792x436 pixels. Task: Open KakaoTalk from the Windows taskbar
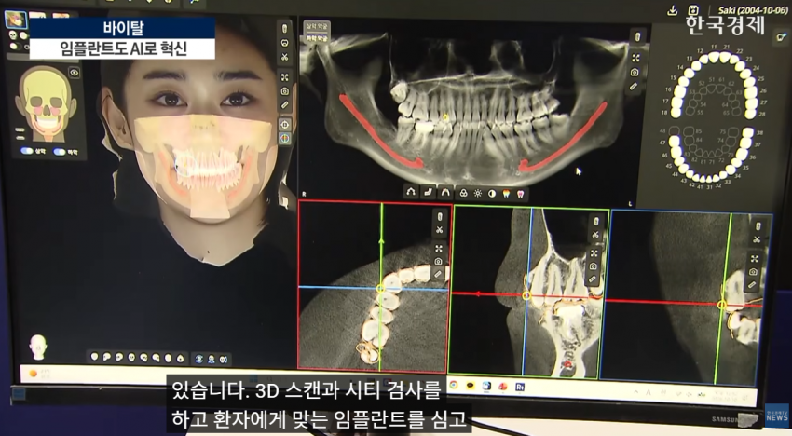pos(471,386)
